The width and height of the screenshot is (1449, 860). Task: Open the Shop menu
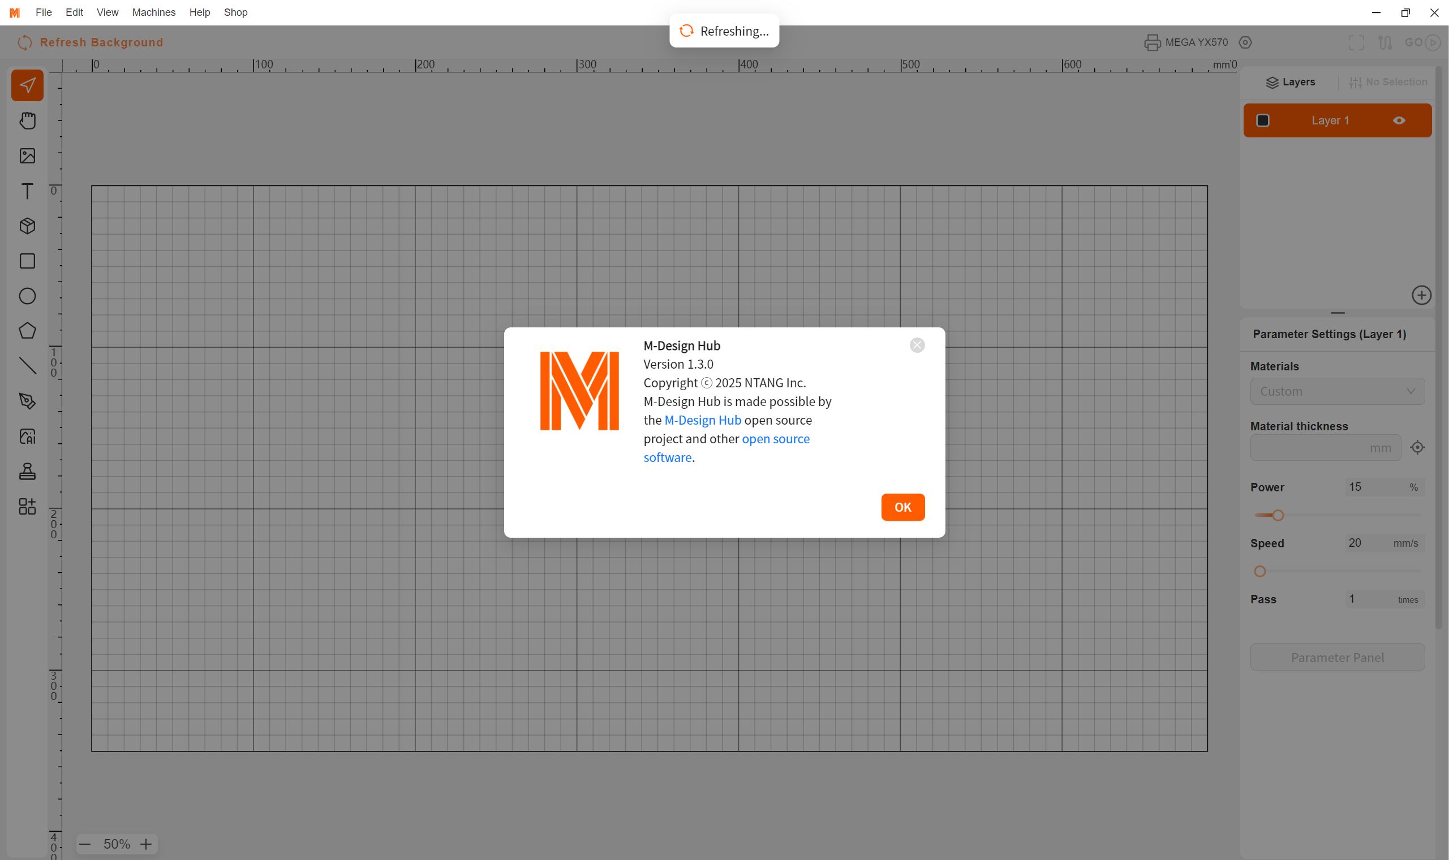click(235, 12)
